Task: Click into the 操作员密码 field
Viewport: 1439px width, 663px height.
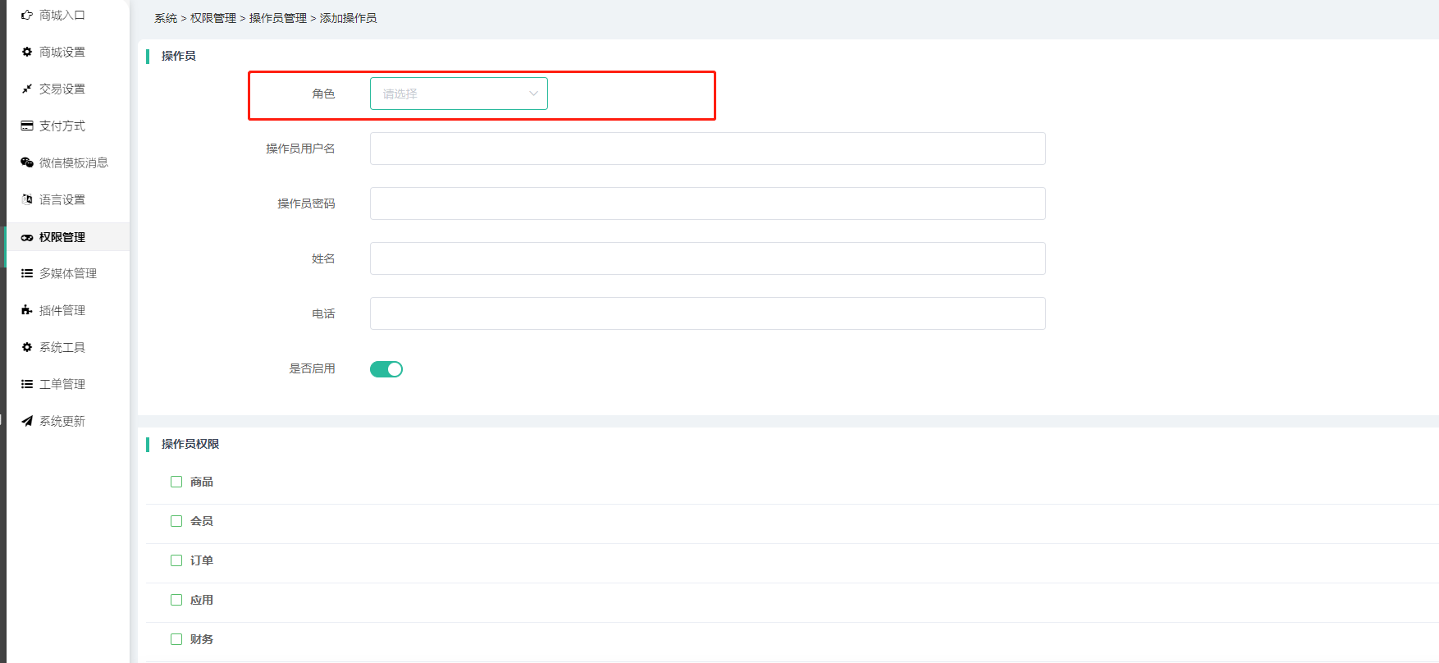Action: point(707,203)
